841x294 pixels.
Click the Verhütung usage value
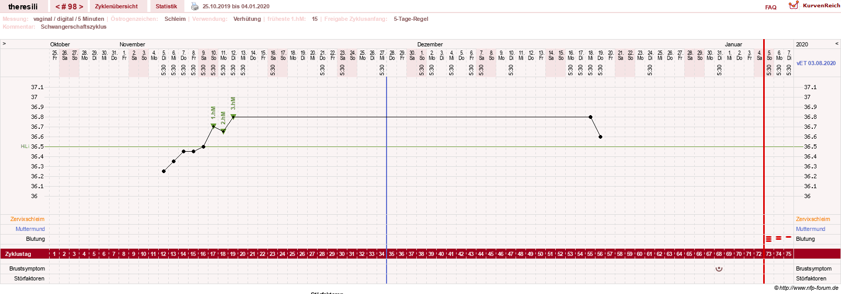pyautogui.click(x=247, y=19)
